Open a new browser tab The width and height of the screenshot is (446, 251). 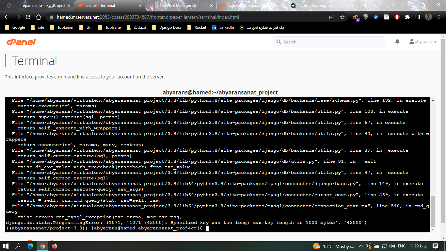[x=365, y=6]
